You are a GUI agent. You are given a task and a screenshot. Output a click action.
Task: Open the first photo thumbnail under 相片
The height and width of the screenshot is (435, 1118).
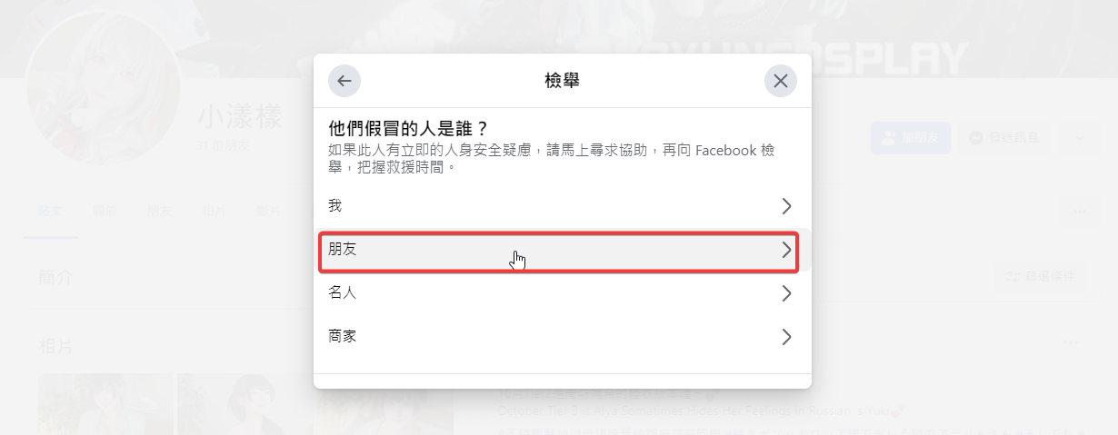tap(105, 404)
